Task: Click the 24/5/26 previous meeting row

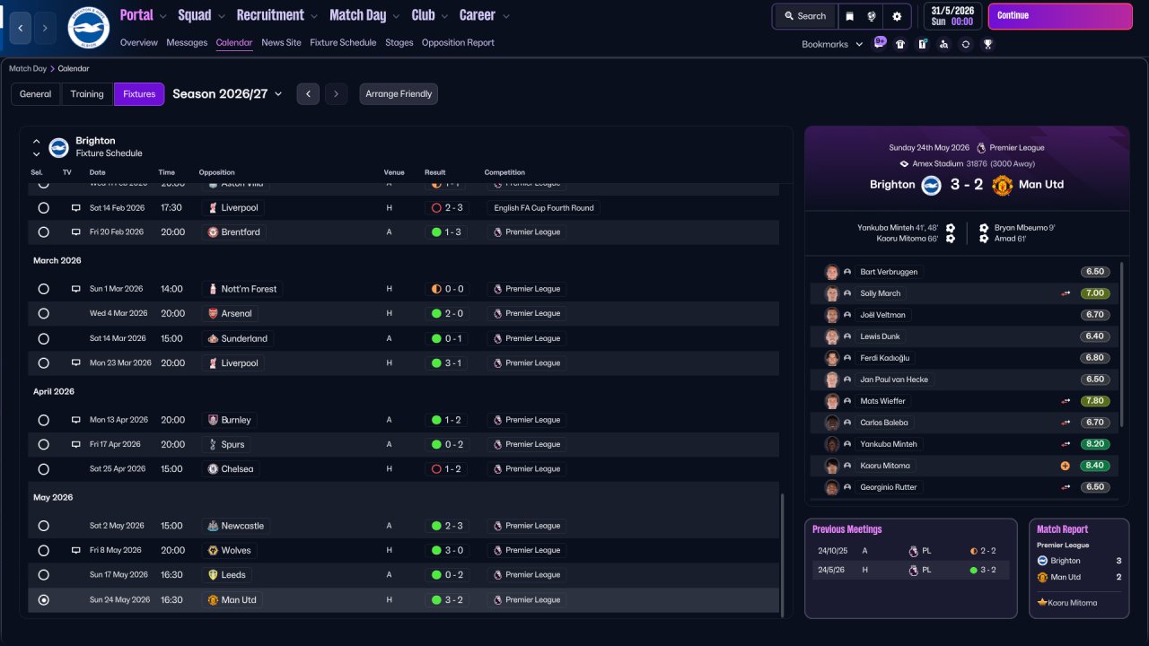Action: coord(910,570)
